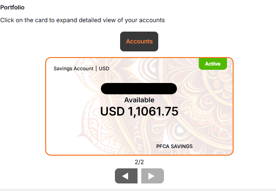Viewport: 276px width, 191px height.
Task: Select the Savings Account type label
Action: [73, 68]
